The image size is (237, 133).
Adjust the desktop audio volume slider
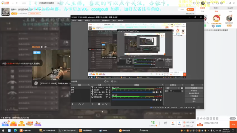coord(133,100)
